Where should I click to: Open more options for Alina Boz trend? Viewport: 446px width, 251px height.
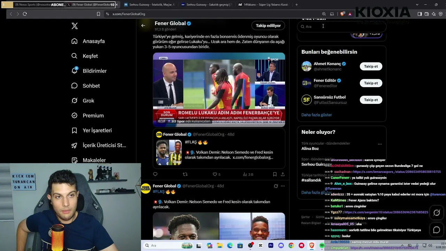coord(380,144)
